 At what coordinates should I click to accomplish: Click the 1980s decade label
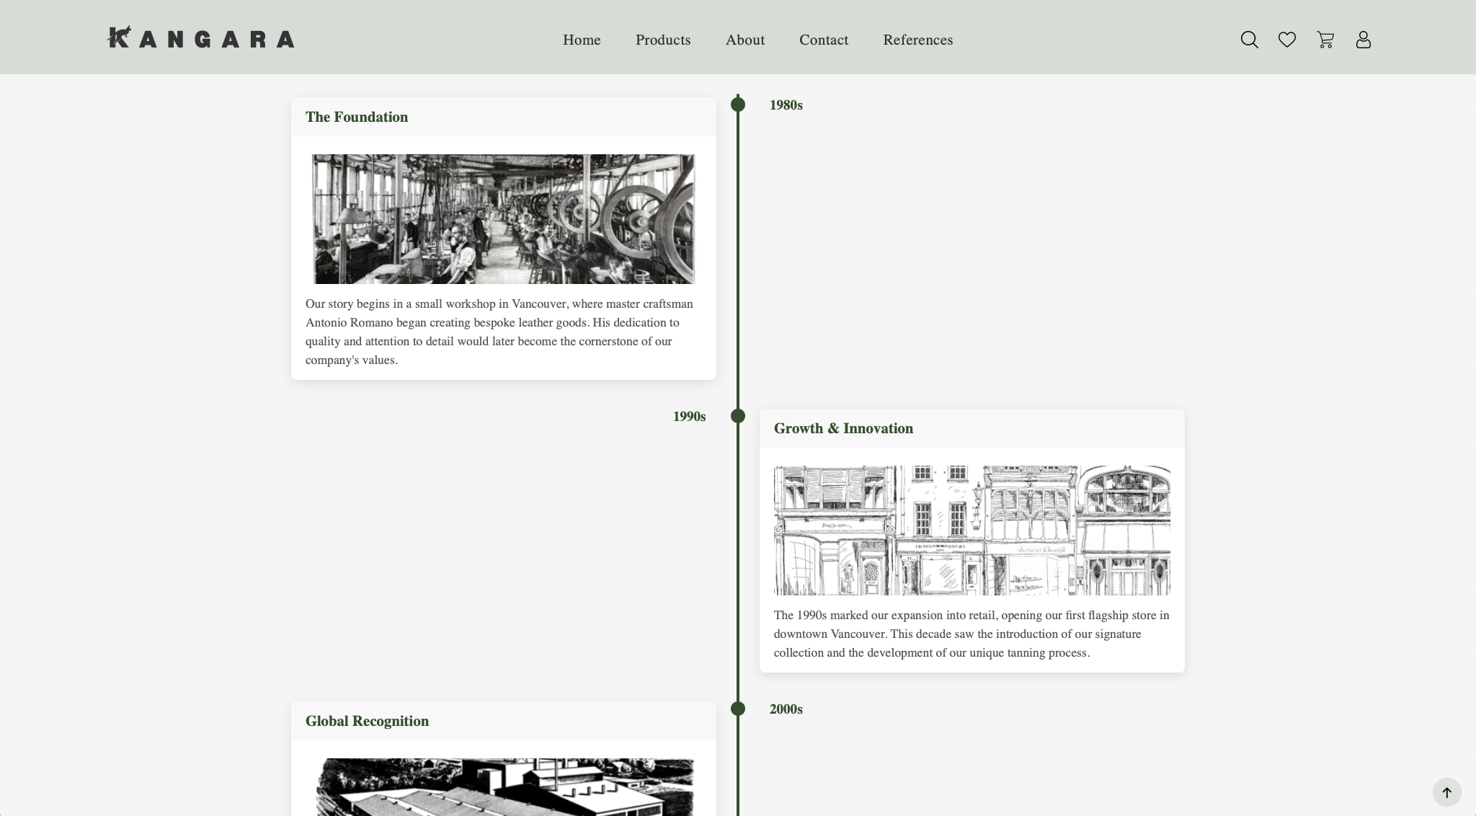coord(786,105)
